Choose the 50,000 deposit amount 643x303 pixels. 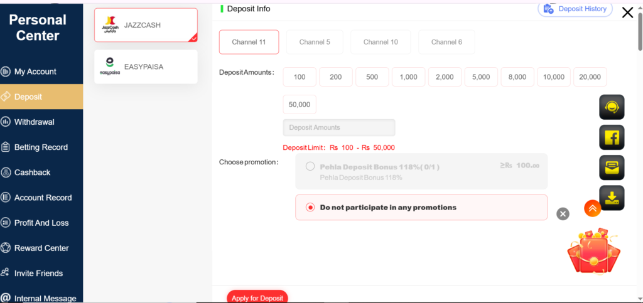(x=300, y=104)
